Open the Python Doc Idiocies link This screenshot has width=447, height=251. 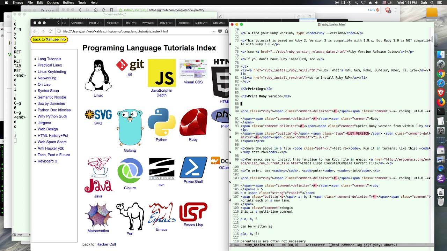point(54,110)
